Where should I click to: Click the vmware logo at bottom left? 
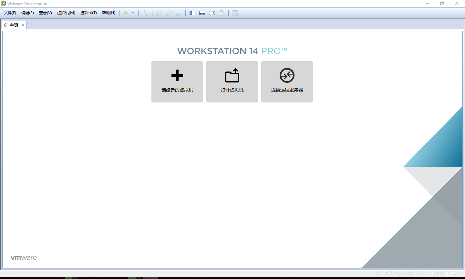(24, 258)
